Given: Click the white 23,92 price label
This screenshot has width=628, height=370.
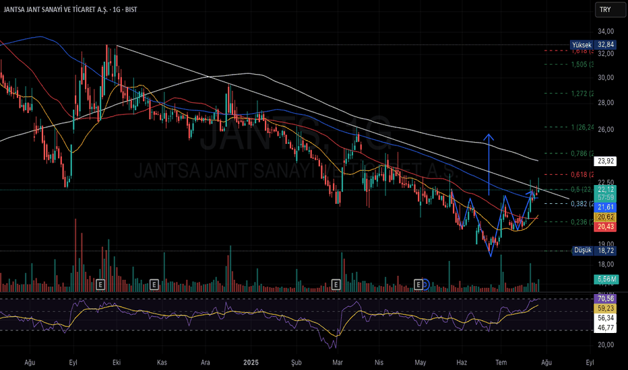Looking at the screenshot, I should click(x=606, y=161).
